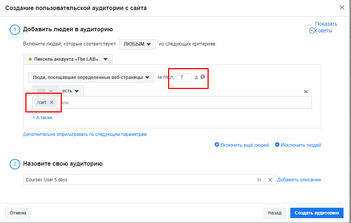
Task: Click the step 2 numbered circle icon
Action: [x=15, y=164]
